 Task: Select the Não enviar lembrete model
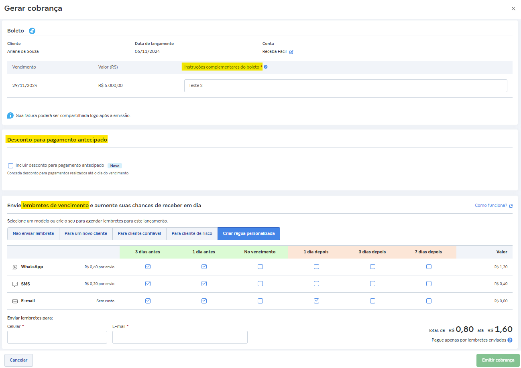pos(33,234)
